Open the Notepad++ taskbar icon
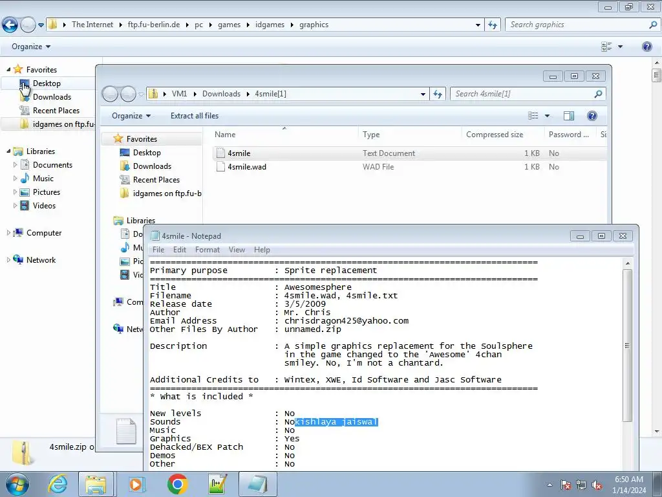 217,484
